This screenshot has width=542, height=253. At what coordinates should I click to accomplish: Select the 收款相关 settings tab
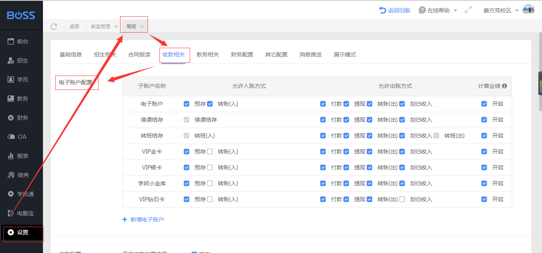coord(173,54)
